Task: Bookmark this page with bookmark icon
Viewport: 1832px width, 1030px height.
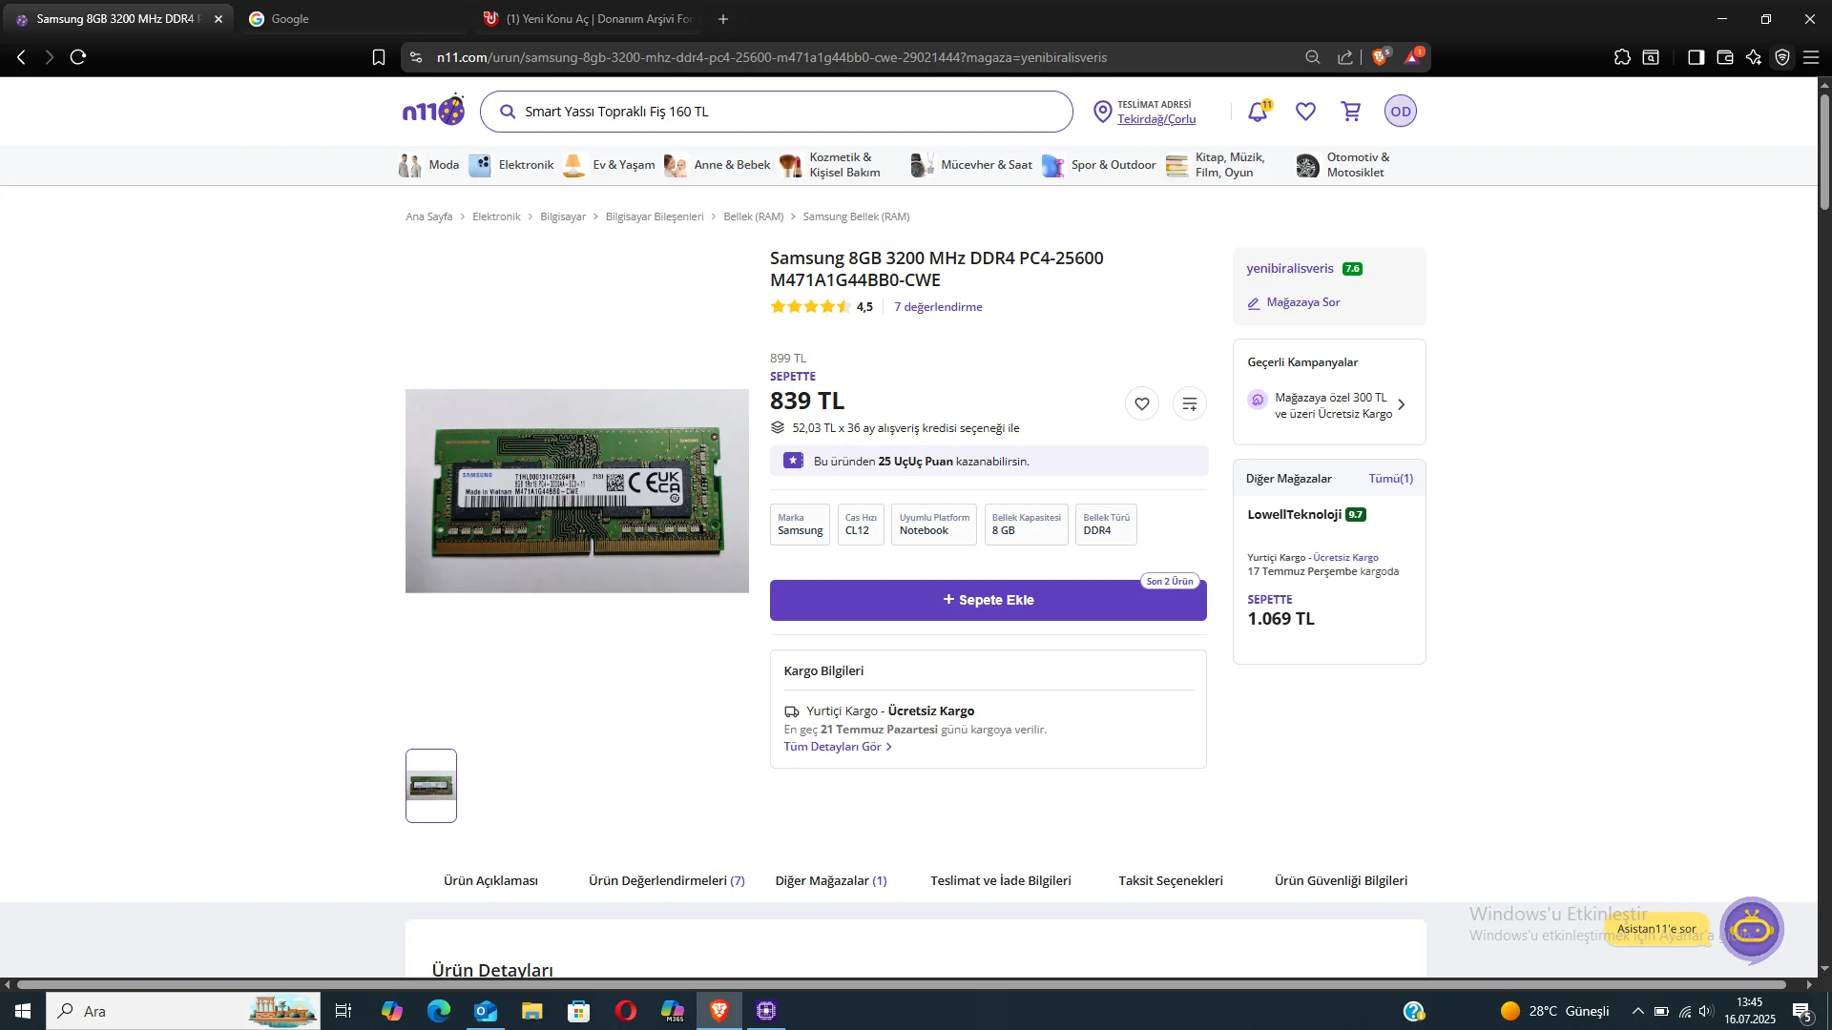Action: click(x=379, y=57)
